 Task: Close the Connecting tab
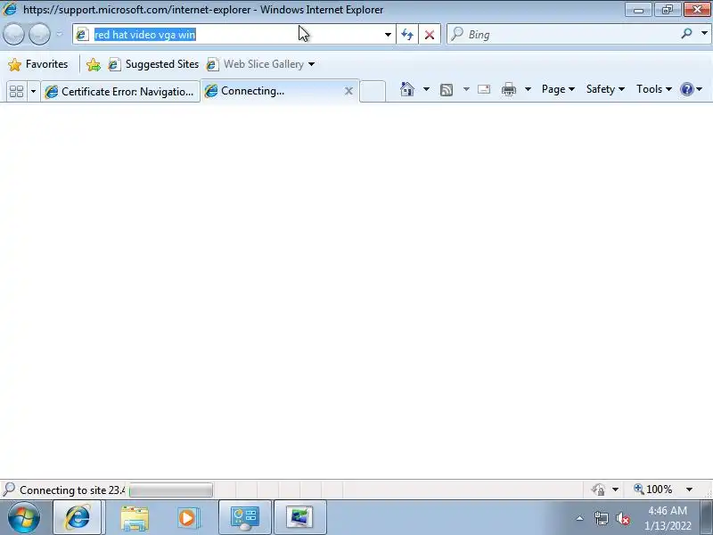[x=348, y=91]
